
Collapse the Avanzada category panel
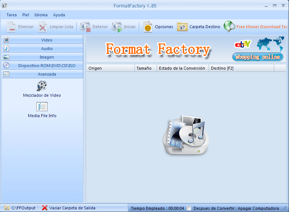(x=42, y=74)
